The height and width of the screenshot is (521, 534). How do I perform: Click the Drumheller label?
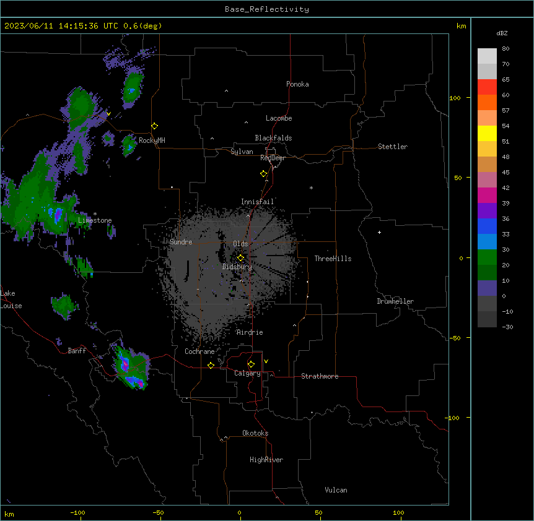pyautogui.click(x=395, y=301)
